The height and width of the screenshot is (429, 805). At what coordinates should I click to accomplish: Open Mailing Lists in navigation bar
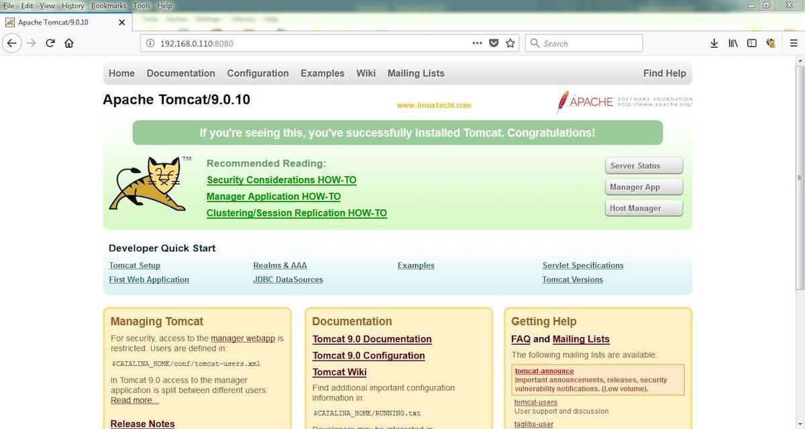click(x=416, y=73)
